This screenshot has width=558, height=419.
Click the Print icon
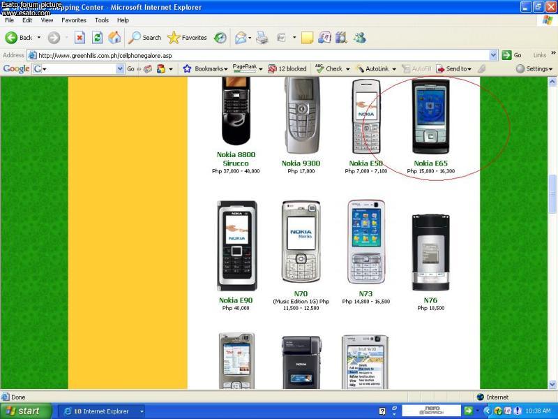262,38
